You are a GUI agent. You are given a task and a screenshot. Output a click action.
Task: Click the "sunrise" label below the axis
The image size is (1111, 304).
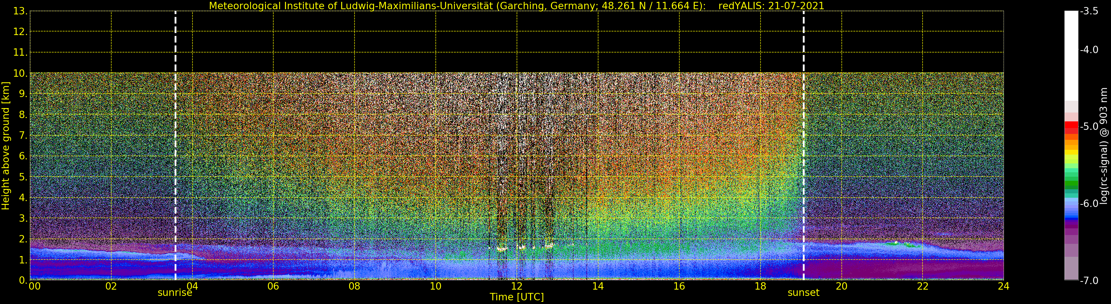(x=175, y=293)
